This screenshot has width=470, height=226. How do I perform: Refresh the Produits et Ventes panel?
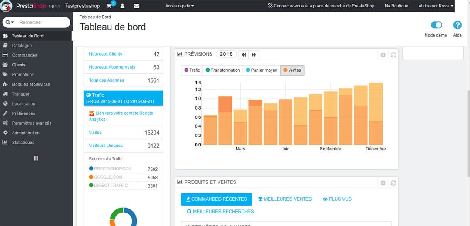tap(393, 183)
